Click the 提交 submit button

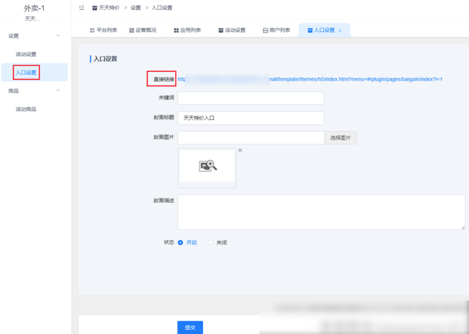[x=190, y=327]
